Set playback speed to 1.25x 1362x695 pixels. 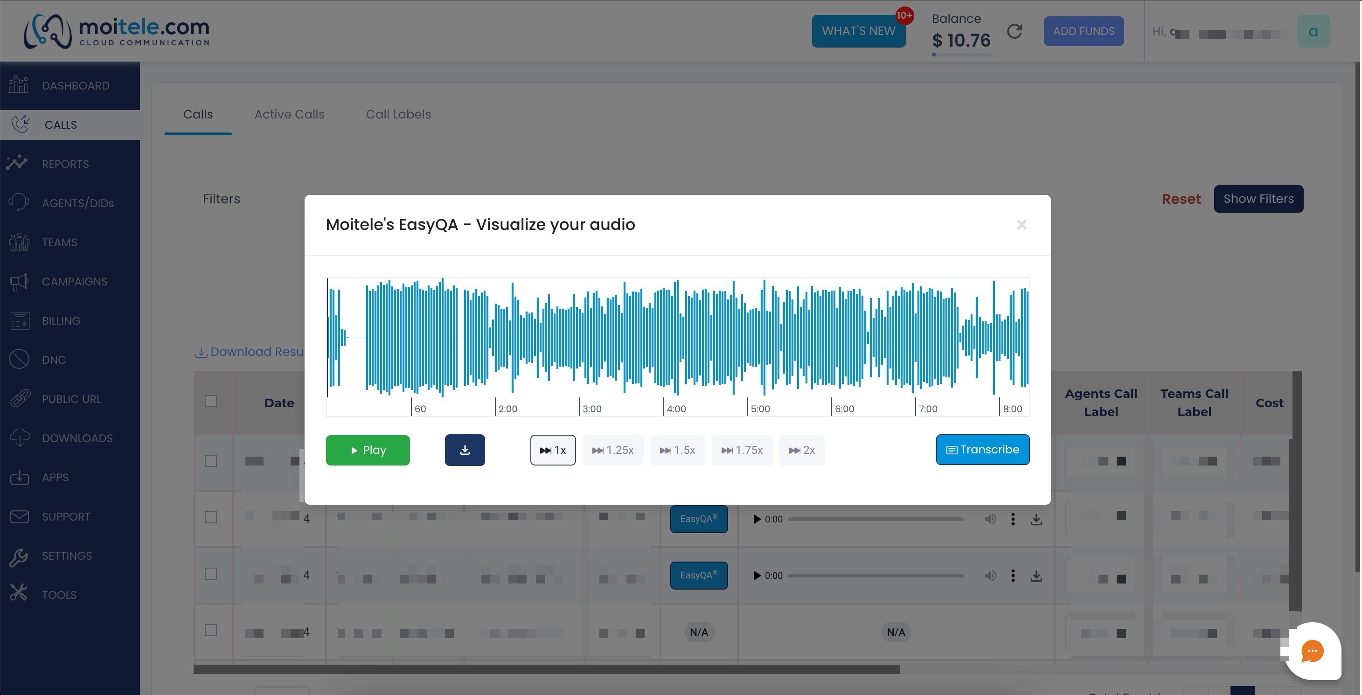click(x=613, y=450)
